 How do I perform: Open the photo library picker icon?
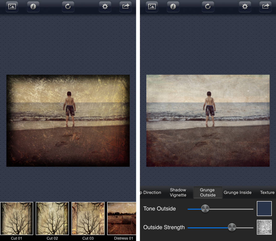click(12, 6)
